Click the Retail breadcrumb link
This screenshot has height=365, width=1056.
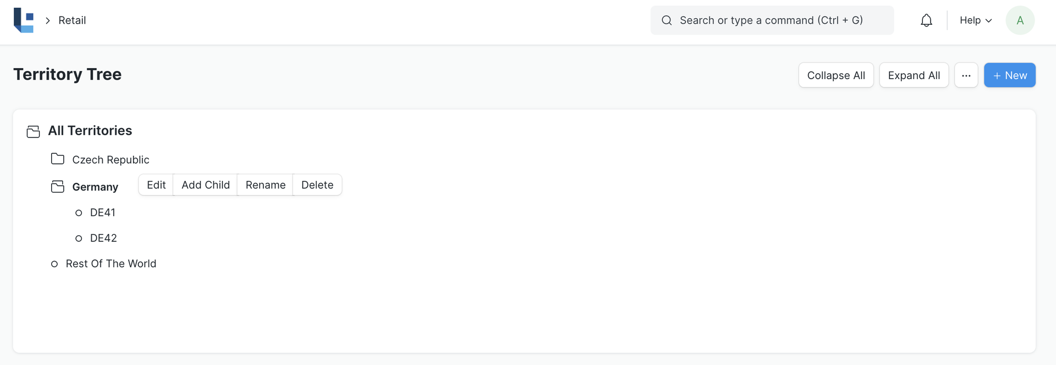point(72,20)
